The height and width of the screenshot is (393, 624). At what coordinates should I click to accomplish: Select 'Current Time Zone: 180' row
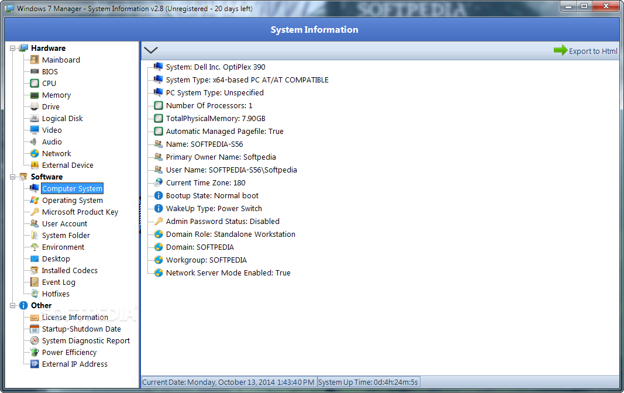(x=206, y=182)
